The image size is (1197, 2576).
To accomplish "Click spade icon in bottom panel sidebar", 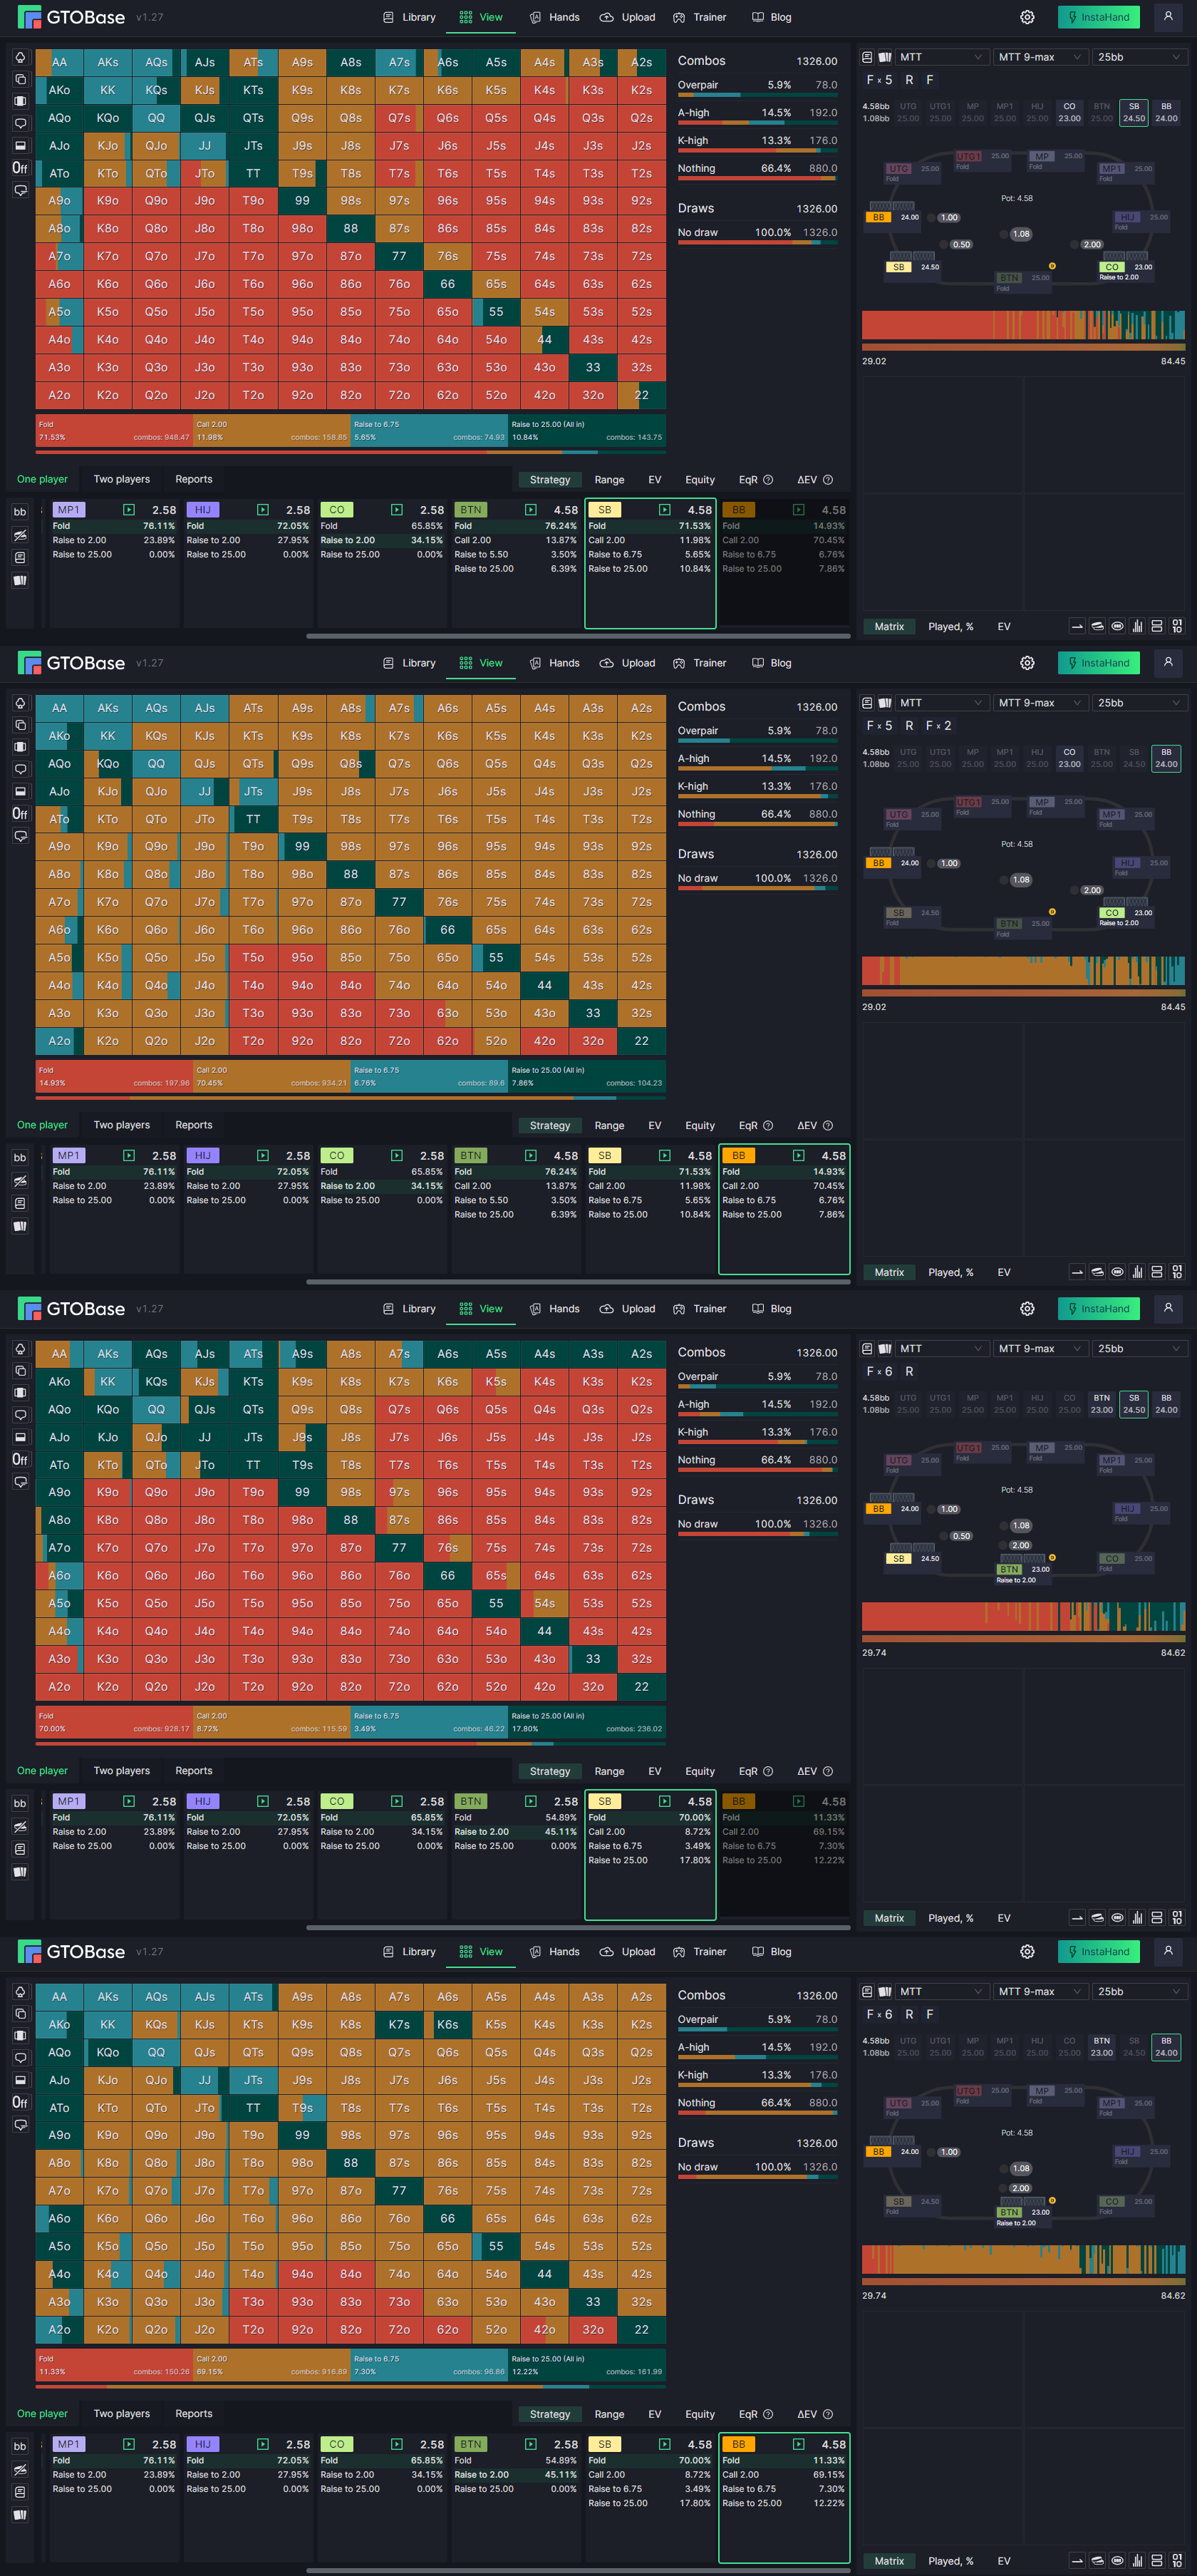I will (20, 1992).
